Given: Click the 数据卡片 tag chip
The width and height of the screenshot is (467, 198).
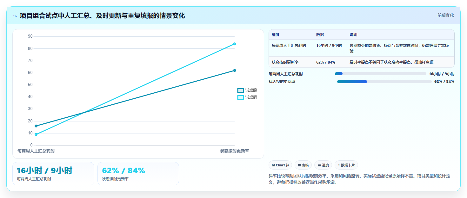Looking at the screenshot, I should pos(346,165).
